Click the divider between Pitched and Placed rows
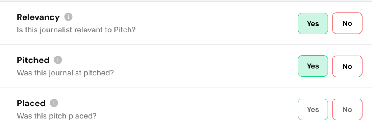The height and width of the screenshot is (130, 372). pos(186,88)
